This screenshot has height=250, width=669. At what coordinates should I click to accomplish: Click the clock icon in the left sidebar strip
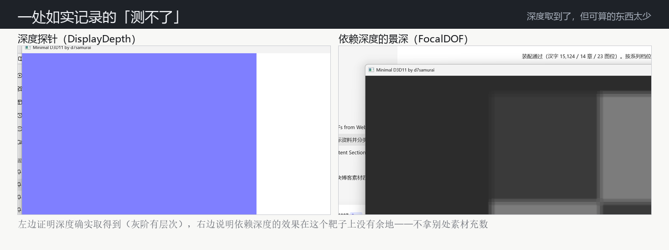click(x=20, y=116)
